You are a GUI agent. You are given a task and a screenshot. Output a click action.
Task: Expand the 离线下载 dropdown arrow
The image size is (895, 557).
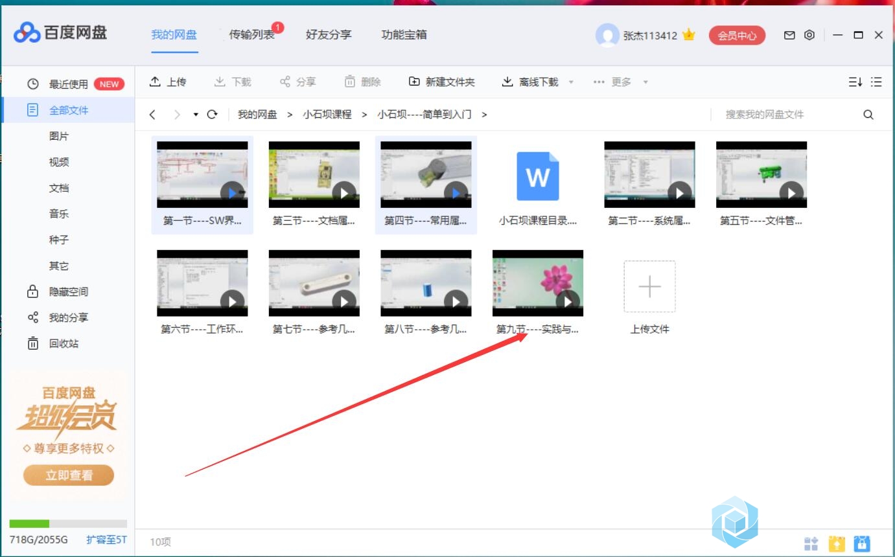pos(571,82)
